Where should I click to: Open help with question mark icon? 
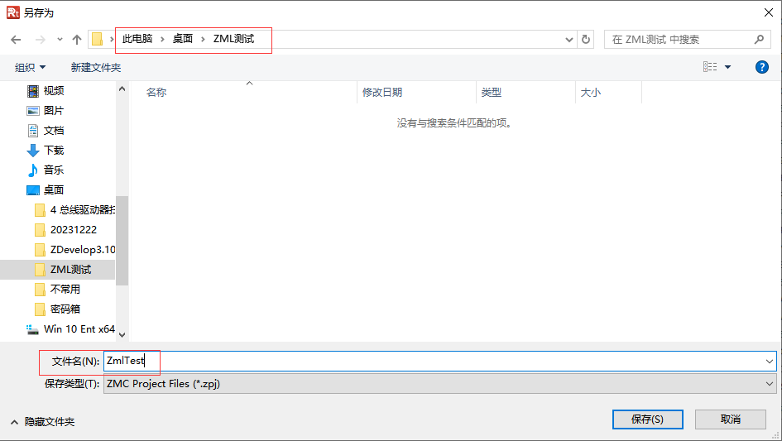762,67
